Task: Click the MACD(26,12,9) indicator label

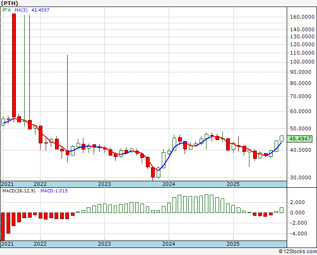Action: (19, 191)
